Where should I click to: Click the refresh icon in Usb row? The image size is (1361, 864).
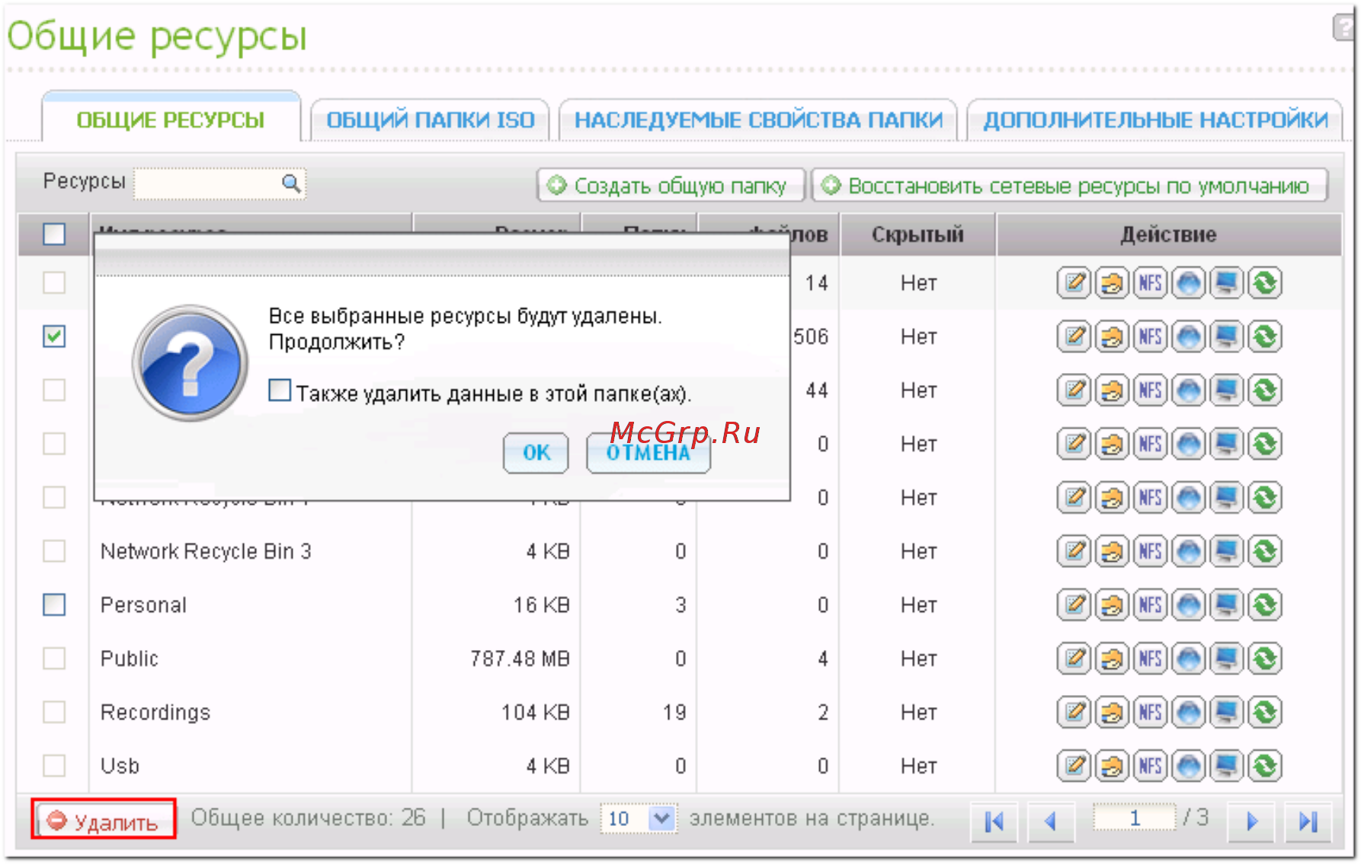(x=1266, y=766)
